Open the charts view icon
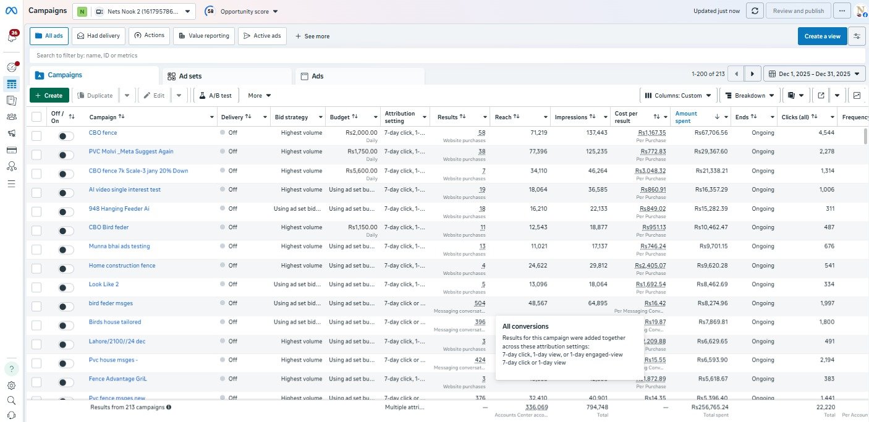 pos(857,96)
